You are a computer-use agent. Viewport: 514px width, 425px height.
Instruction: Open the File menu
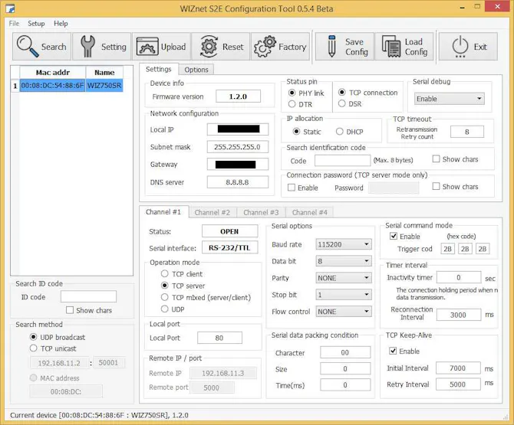click(x=14, y=24)
